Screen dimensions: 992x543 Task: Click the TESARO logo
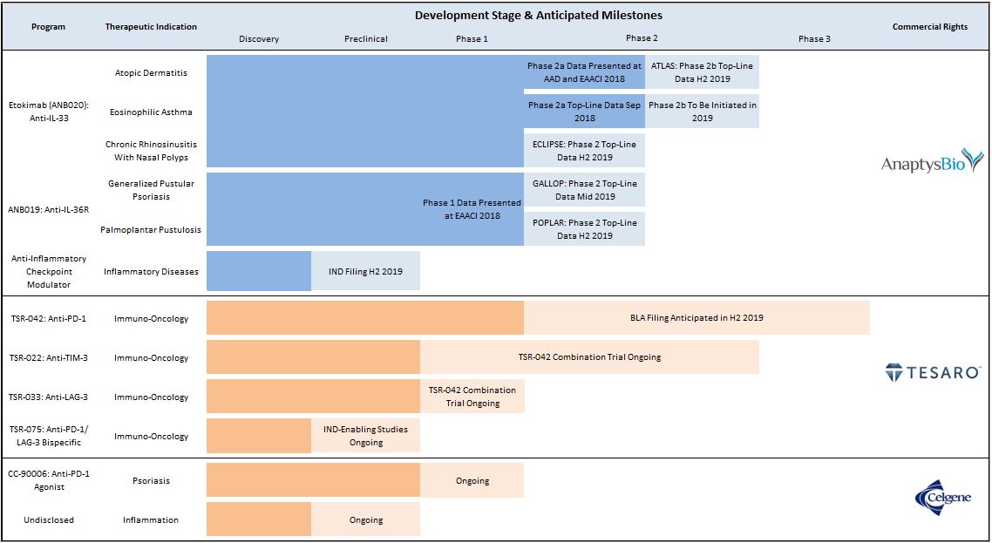pos(933,373)
